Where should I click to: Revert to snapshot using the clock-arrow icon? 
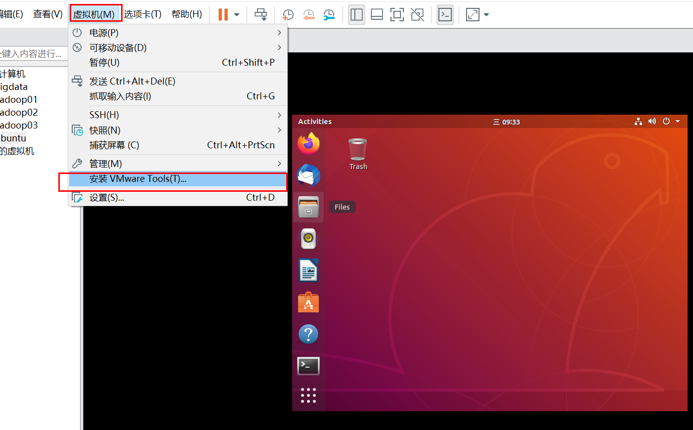pos(308,15)
